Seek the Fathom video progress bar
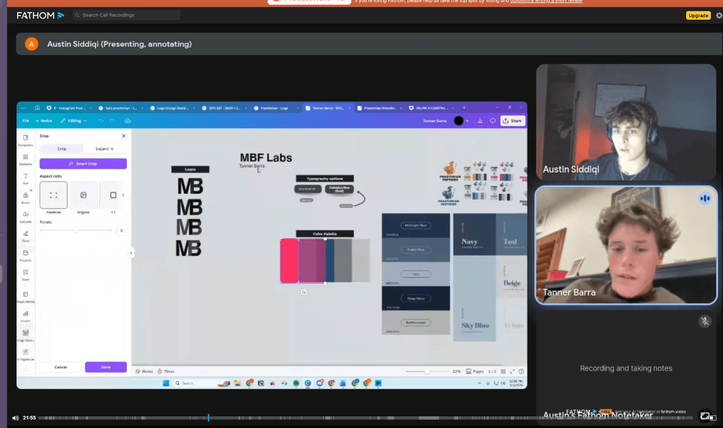Viewport: 723px width, 428px height. [365, 418]
